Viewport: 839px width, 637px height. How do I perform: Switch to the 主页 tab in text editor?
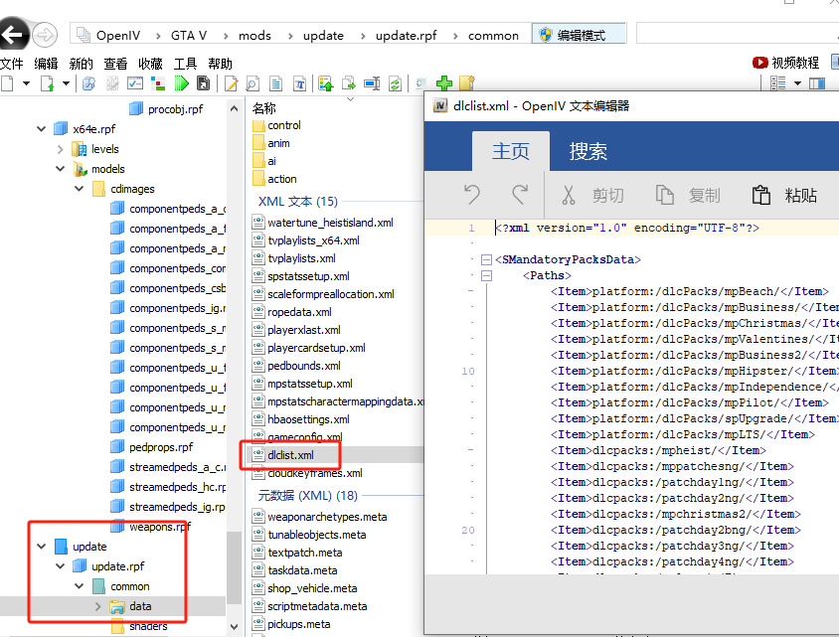(511, 151)
